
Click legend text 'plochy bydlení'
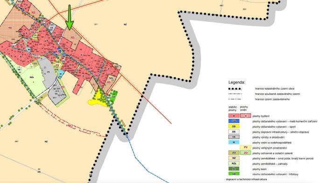click(x=261, y=116)
